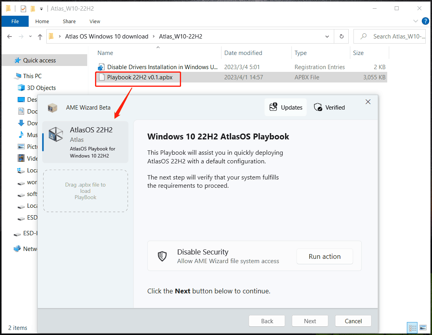
Task: Open 3D Objects cube icon
Action: click(21, 88)
